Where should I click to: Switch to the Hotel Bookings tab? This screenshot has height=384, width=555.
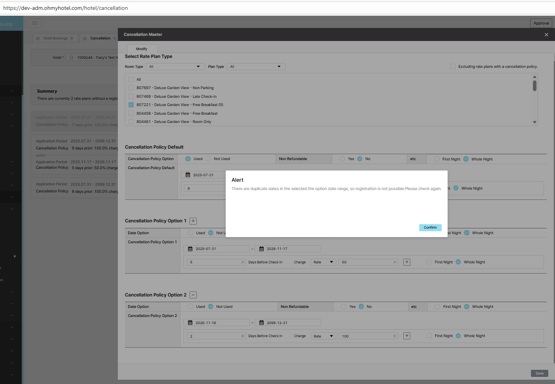pyautogui.click(x=55, y=39)
